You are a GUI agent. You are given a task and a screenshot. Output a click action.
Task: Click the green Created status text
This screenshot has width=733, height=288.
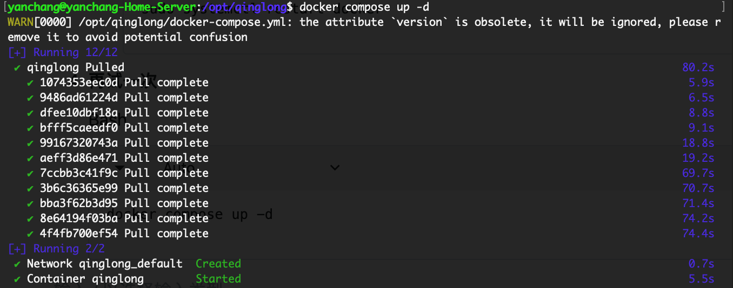coord(218,264)
